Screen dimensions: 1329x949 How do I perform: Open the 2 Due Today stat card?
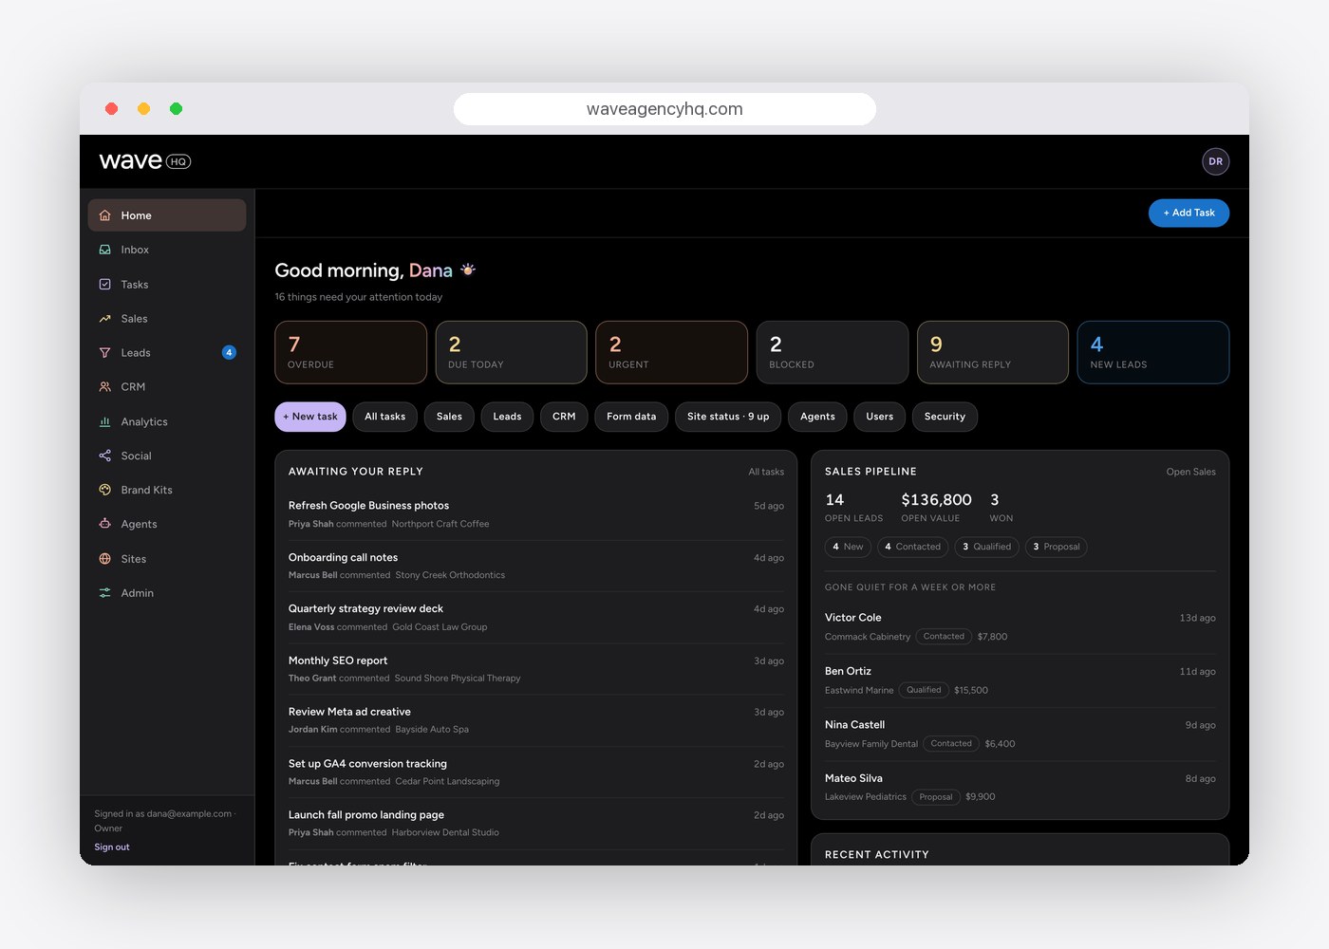(x=511, y=352)
